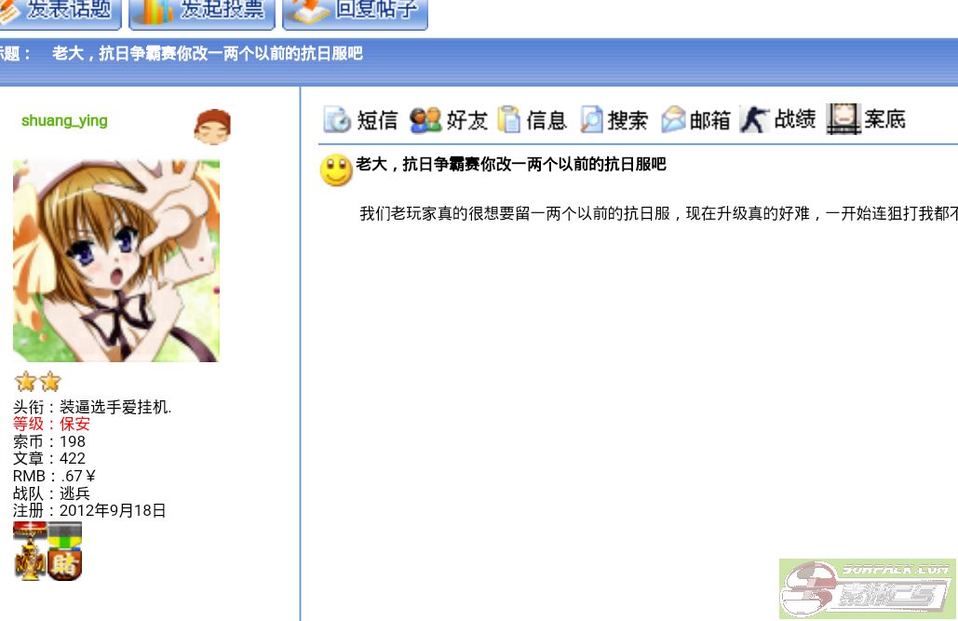This screenshot has width=958, height=621.
Task: Reply using the 回复帖子 button
Action: tap(355, 11)
